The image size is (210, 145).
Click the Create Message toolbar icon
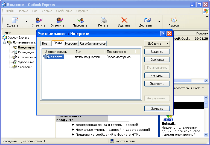coord(15,20)
